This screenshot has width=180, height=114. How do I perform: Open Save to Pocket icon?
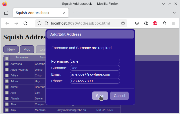coord(137,23)
